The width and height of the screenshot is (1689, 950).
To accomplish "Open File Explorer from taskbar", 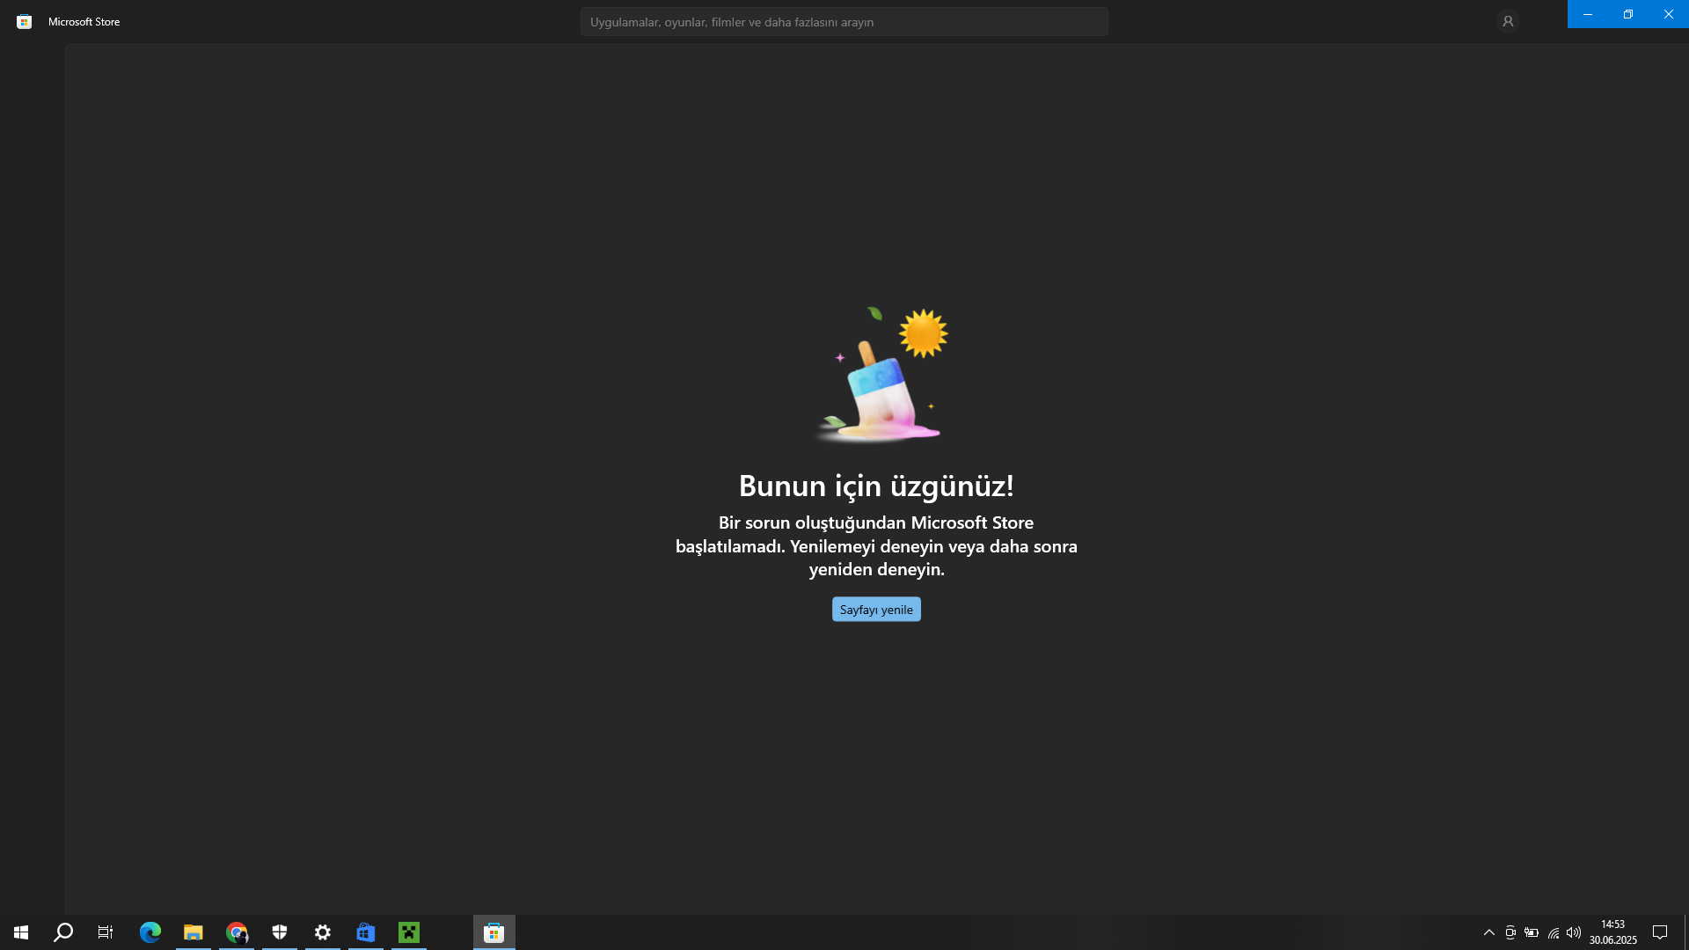I will tap(194, 932).
